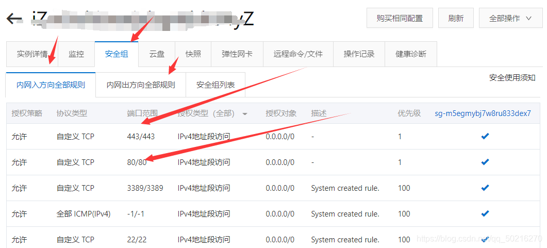Click the 描述 column header
This screenshot has width=547, height=248.
[319, 113]
